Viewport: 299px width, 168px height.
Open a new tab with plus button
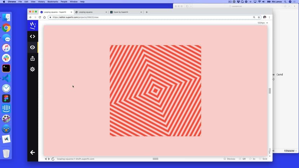pyautogui.click(x=147, y=12)
